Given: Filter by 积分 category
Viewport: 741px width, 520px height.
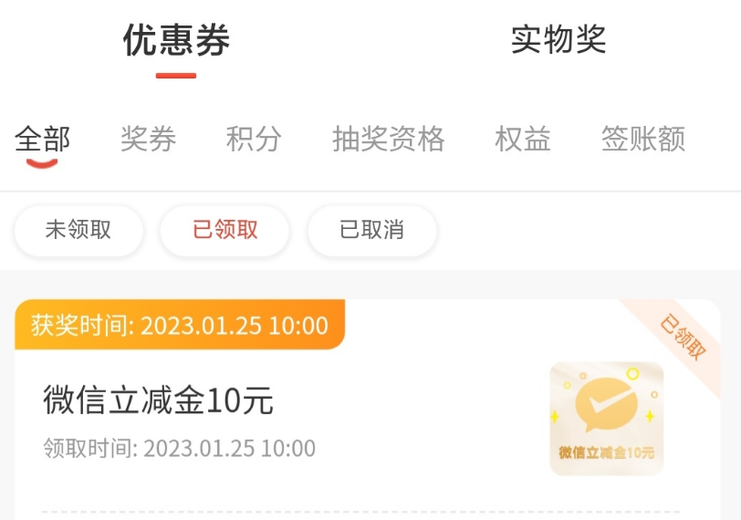Looking at the screenshot, I should (254, 139).
